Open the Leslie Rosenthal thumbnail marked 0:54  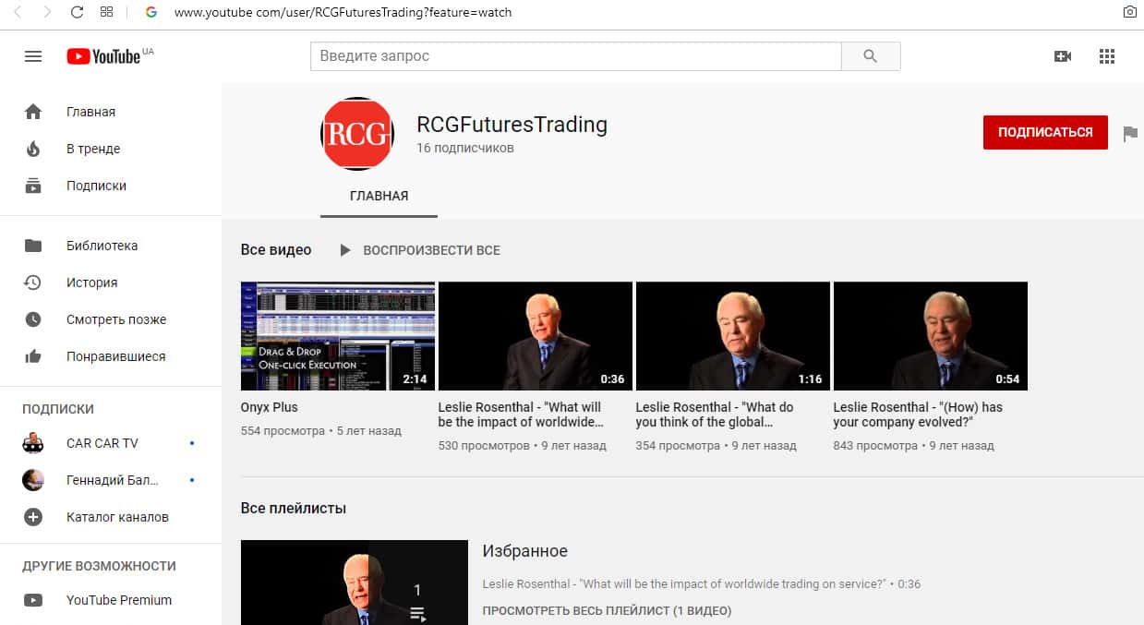[930, 336]
